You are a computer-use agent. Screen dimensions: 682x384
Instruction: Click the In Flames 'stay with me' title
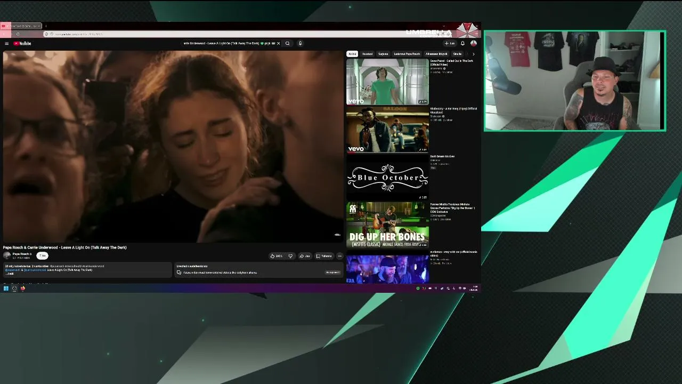pyautogui.click(x=454, y=253)
